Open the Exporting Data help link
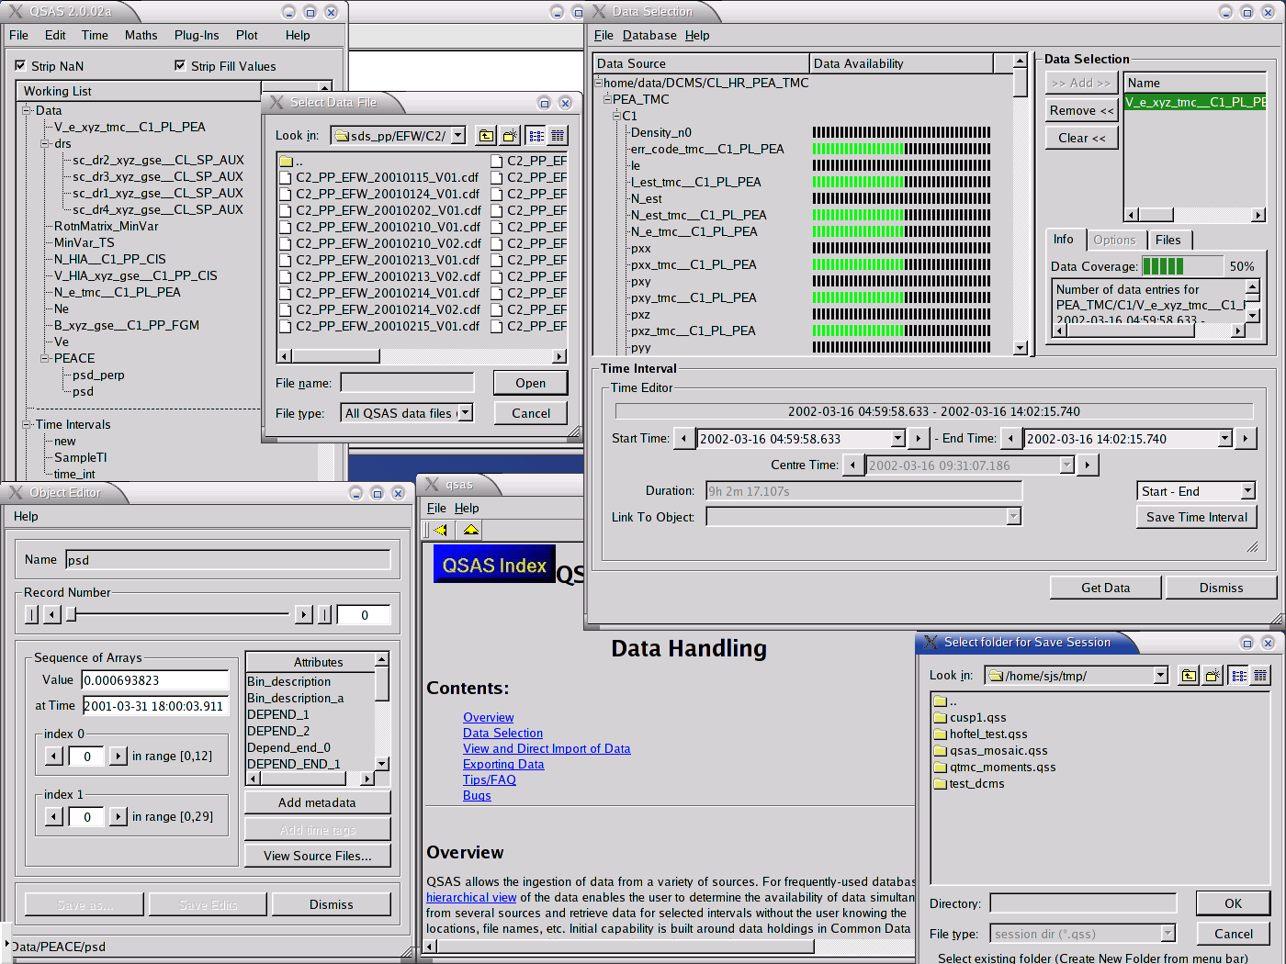 point(503,764)
